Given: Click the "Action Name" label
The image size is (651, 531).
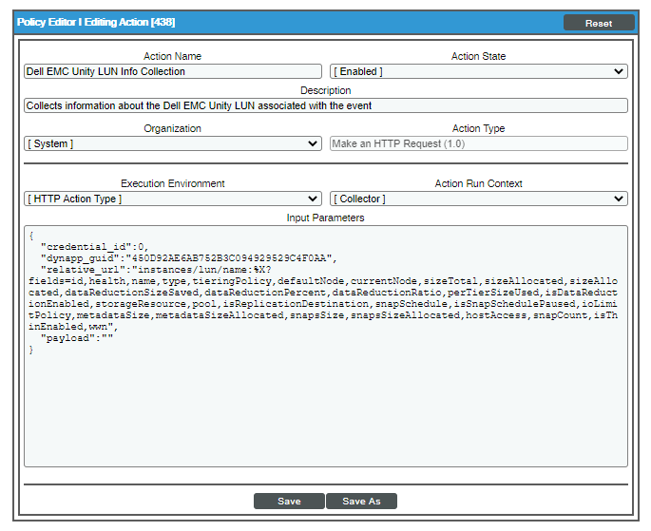Looking at the screenshot, I should 172,56.
